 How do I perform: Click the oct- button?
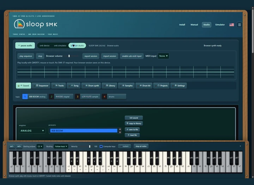(x=12, y=146)
